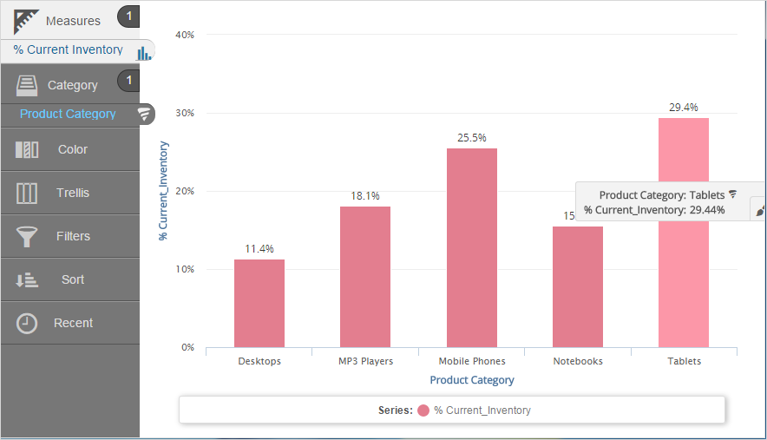
Task: Select the % Current Inventory measure
Action: coord(68,49)
